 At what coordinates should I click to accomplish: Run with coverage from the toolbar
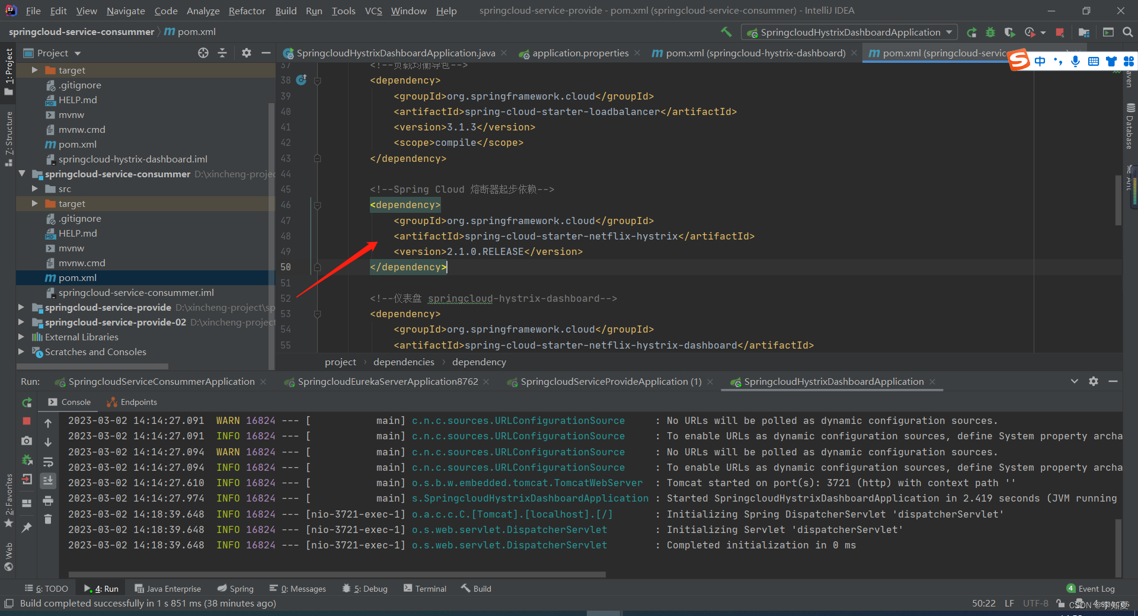[1010, 32]
